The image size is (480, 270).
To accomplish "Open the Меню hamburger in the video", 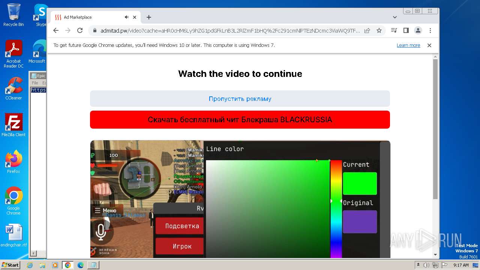I will click(106, 210).
